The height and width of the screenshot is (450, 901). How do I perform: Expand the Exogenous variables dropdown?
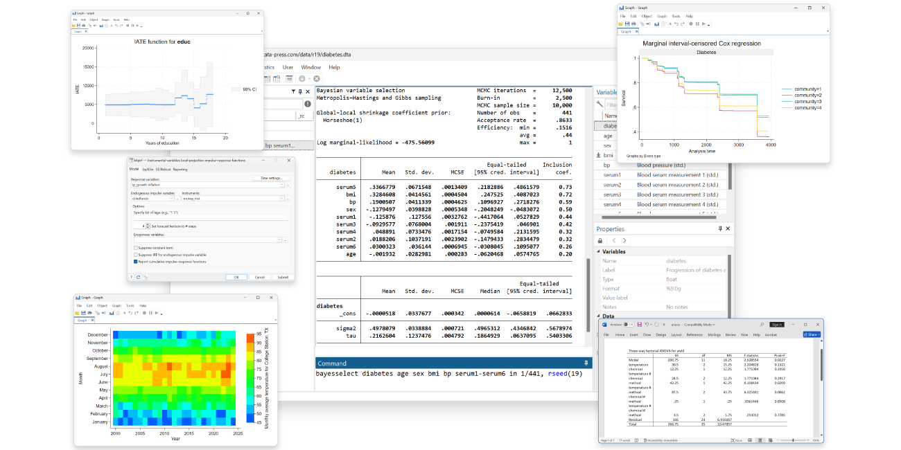pyautogui.click(x=279, y=240)
